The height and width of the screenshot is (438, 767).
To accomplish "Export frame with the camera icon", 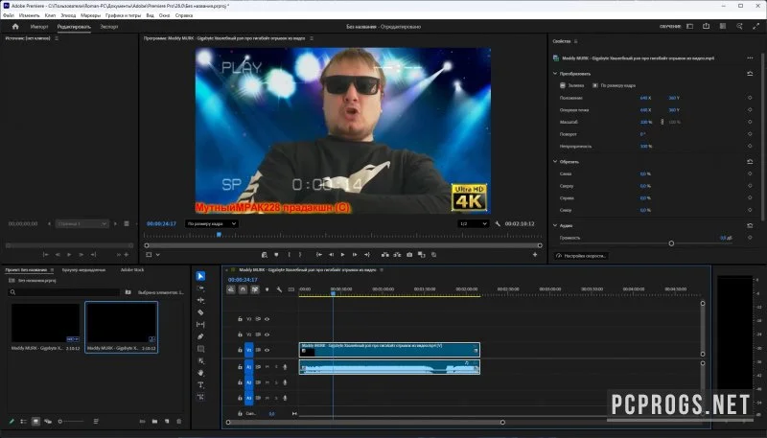I will (x=409, y=255).
